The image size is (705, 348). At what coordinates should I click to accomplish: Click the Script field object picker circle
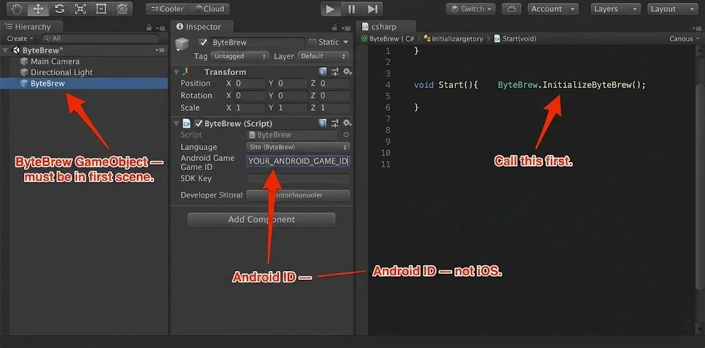point(346,135)
